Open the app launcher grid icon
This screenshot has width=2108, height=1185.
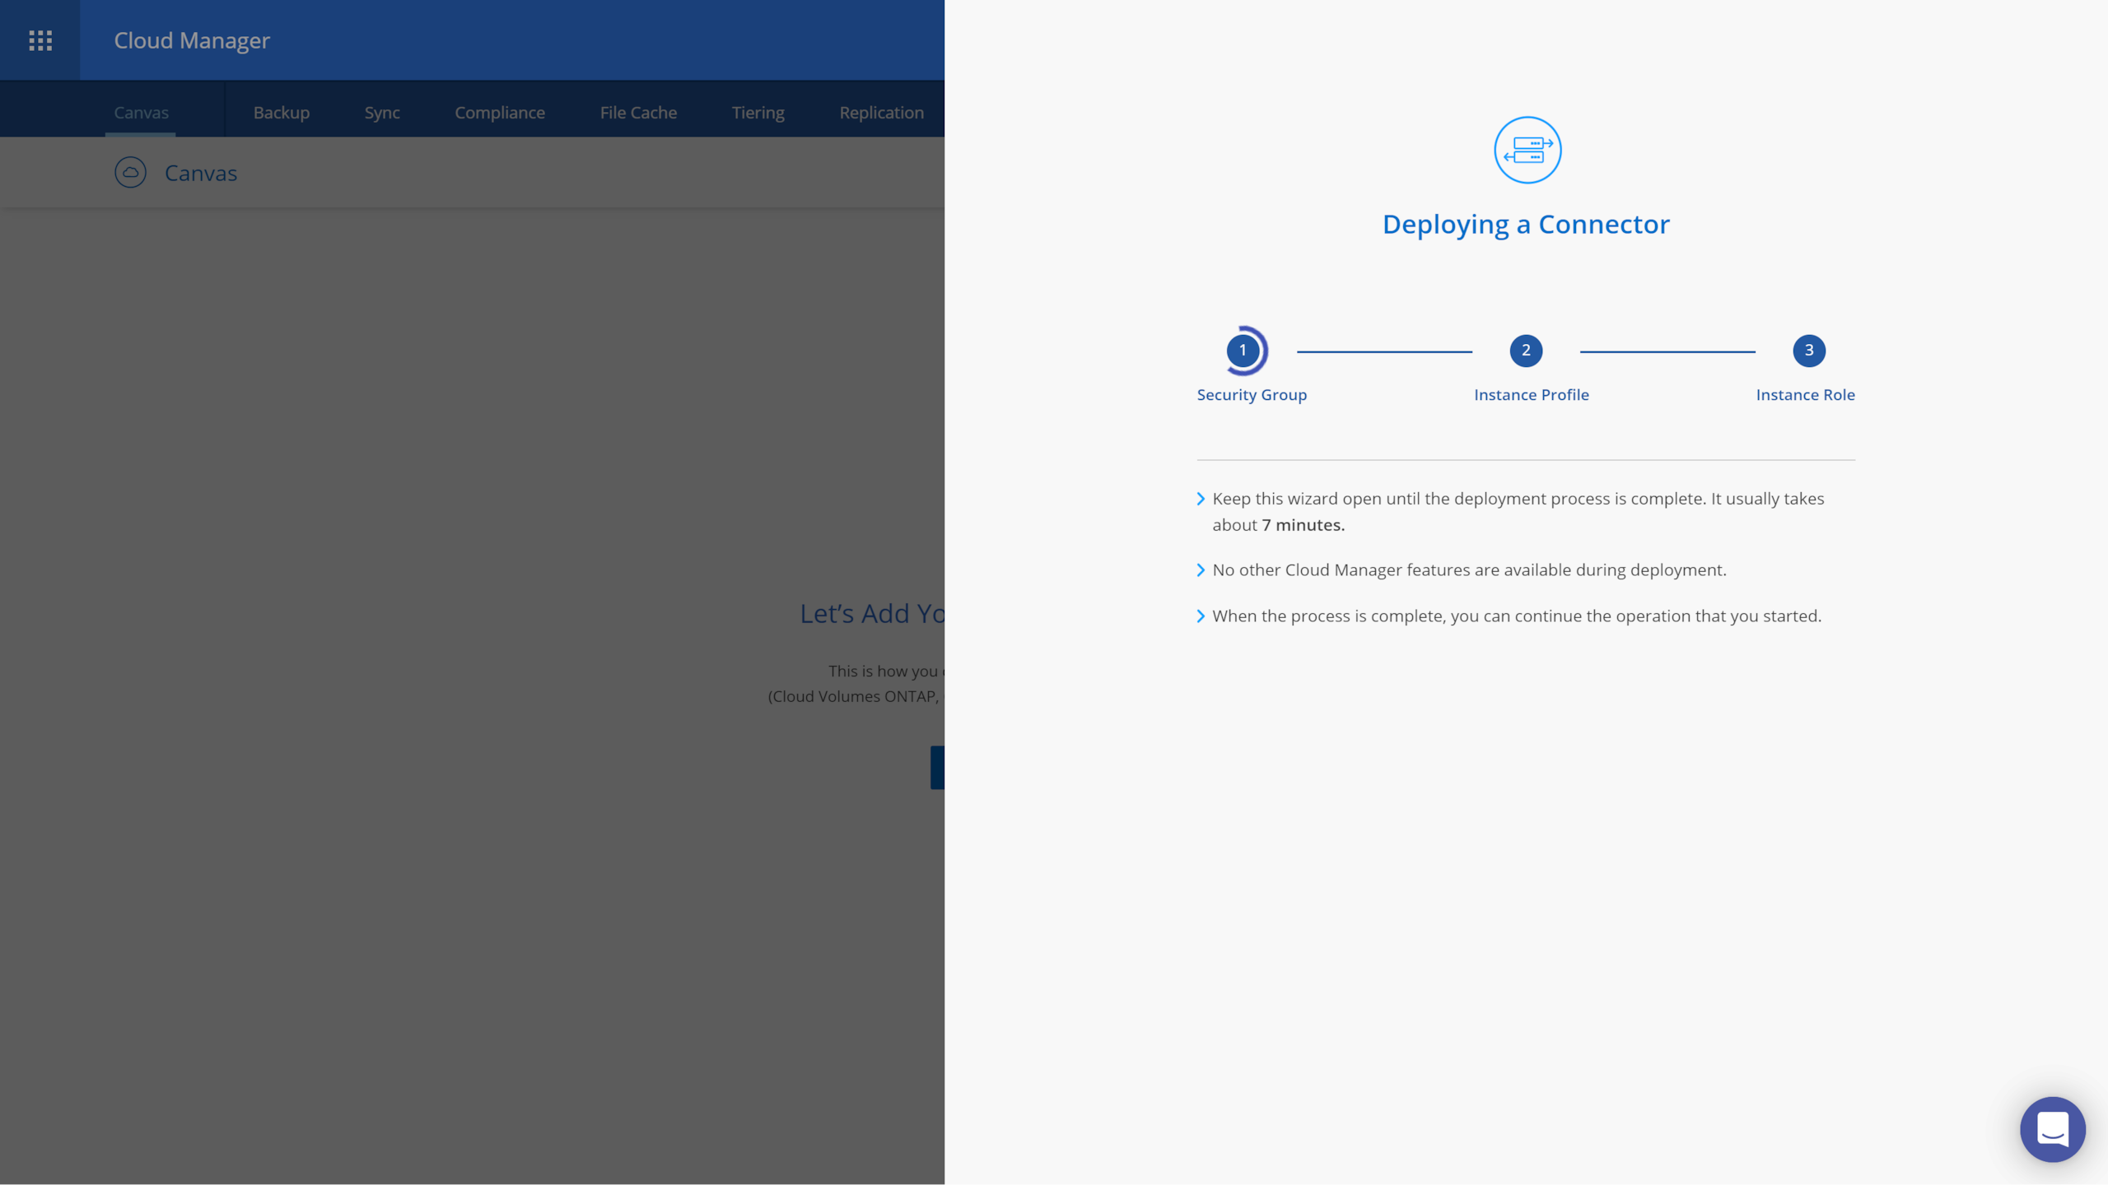pos(40,40)
